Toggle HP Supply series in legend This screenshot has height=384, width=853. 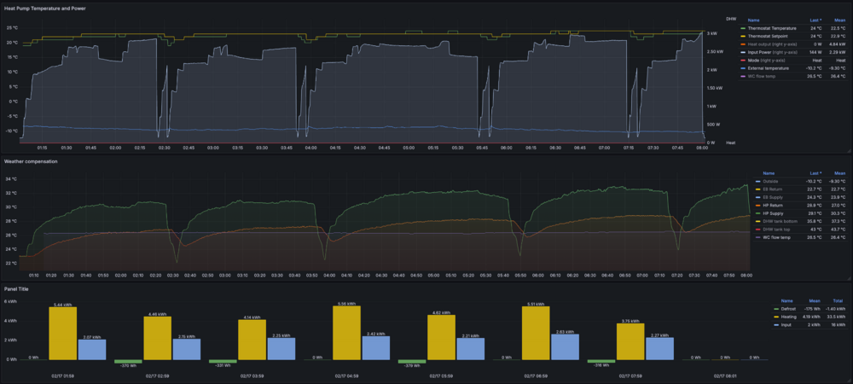(774, 213)
